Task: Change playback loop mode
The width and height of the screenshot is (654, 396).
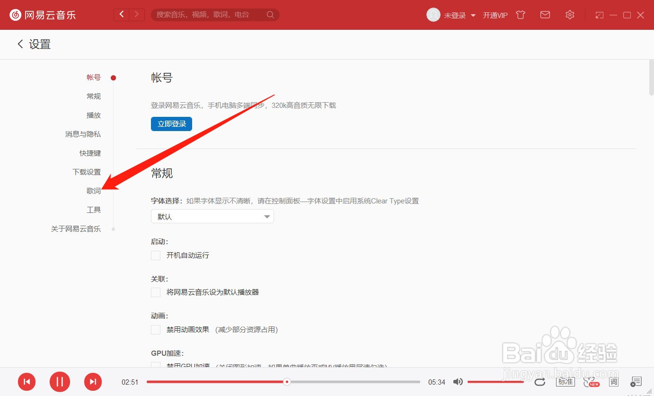Action: pos(539,382)
